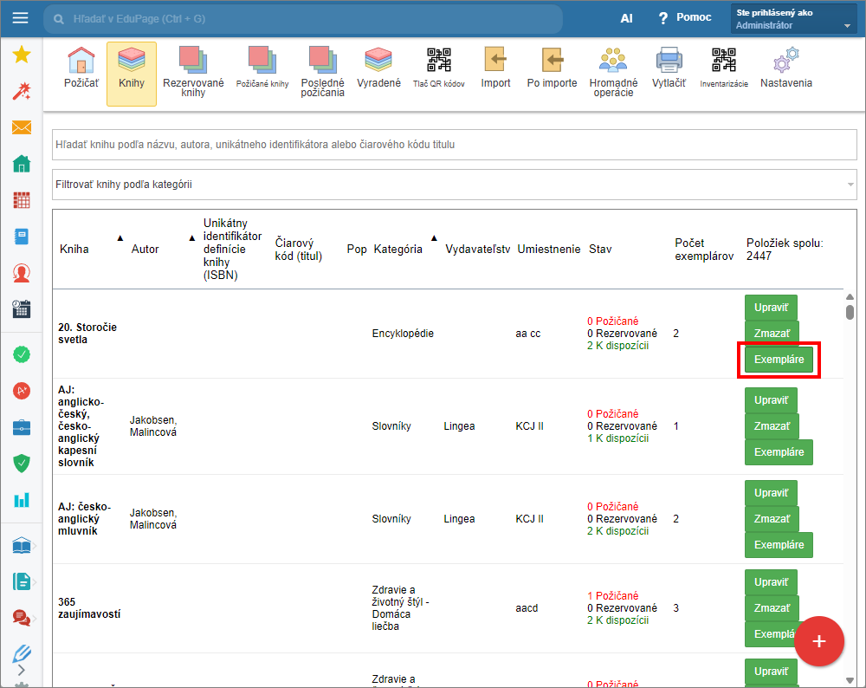Open library Nastavenia gear icon
Image resolution: width=866 pixels, height=688 pixels.
(x=785, y=69)
